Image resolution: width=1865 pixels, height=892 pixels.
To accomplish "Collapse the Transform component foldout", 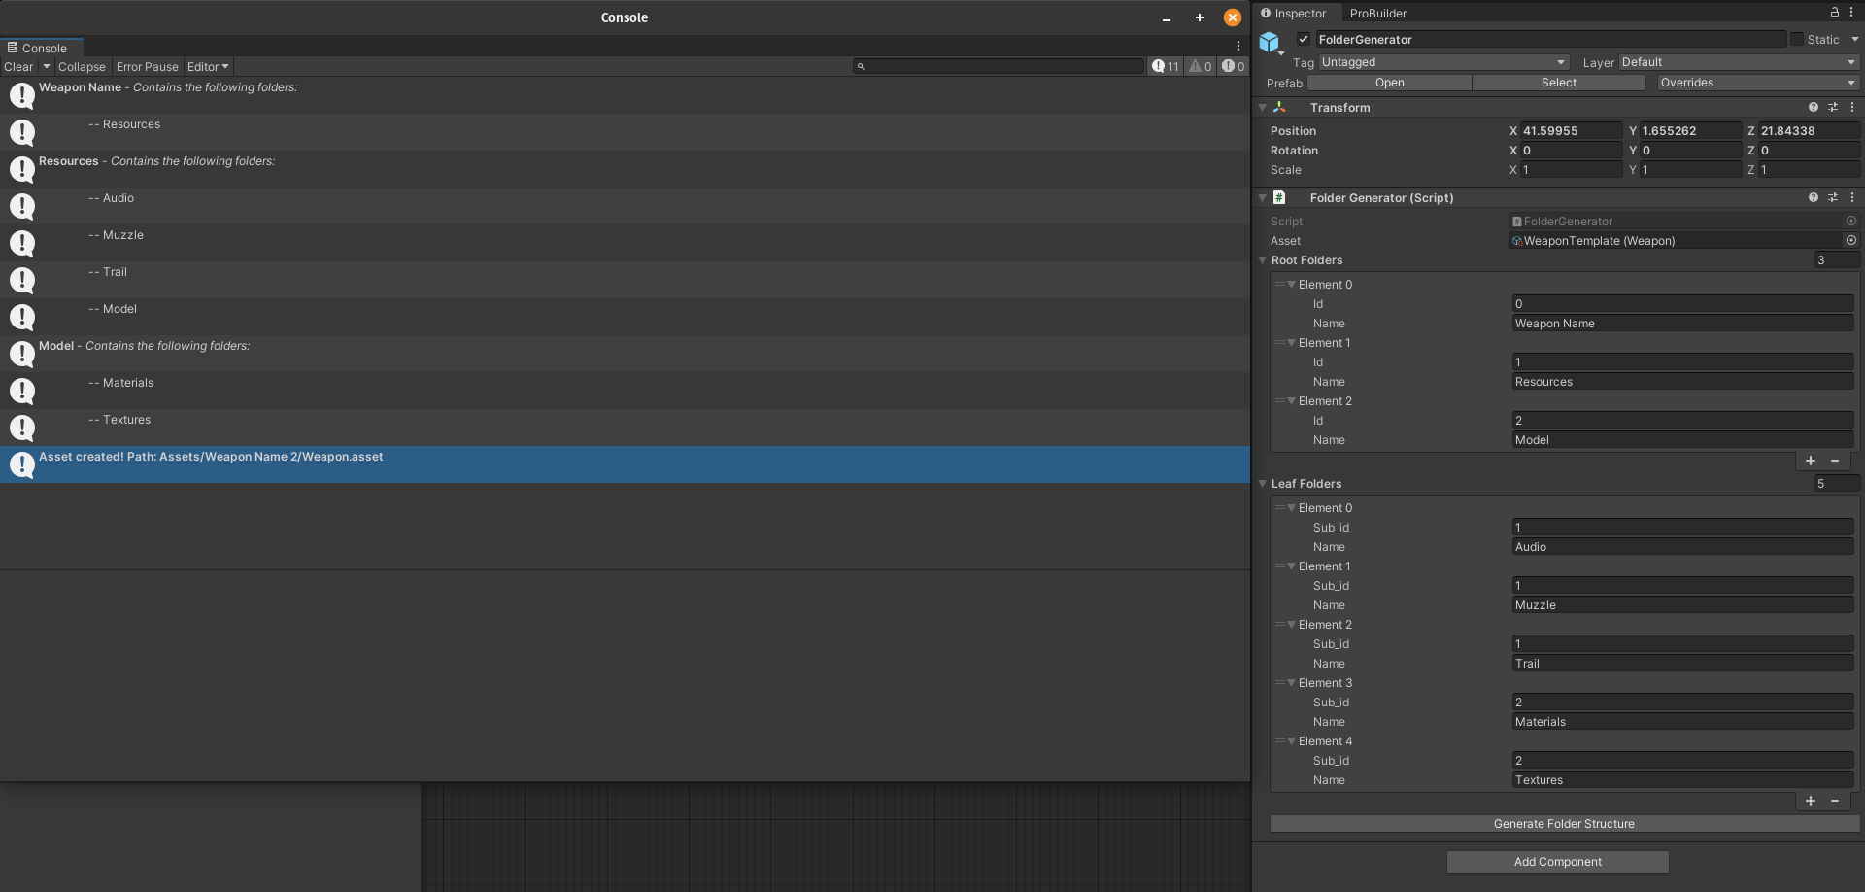I will 1263,108.
